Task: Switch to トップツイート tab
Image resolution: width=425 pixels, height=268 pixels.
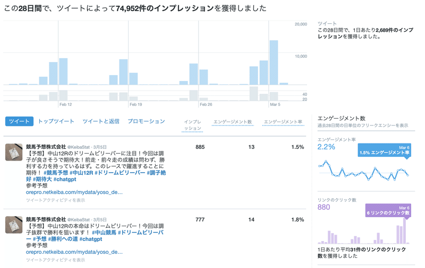Action: [56, 121]
